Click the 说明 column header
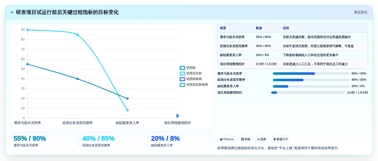This screenshot has width=378, height=161. [324, 28]
